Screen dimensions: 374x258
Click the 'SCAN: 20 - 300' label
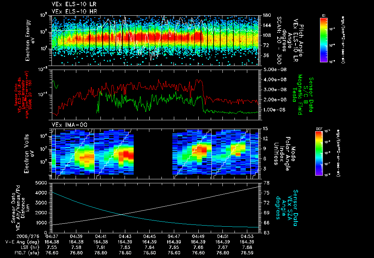click(x=279, y=40)
